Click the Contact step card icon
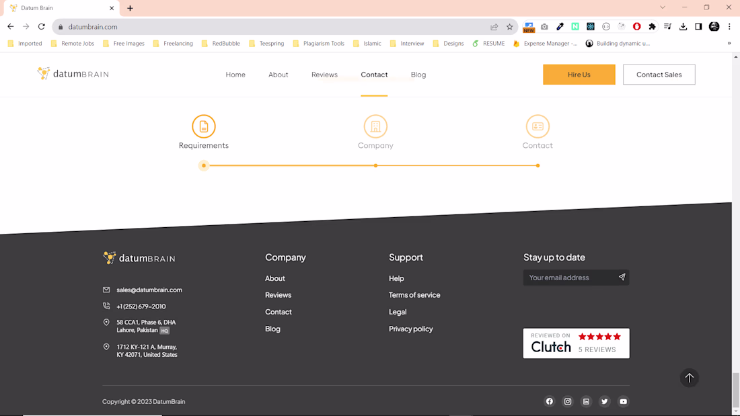 [538, 126]
